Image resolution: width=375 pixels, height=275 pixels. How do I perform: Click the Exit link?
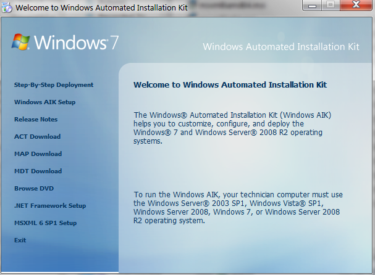(x=20, y=240)
